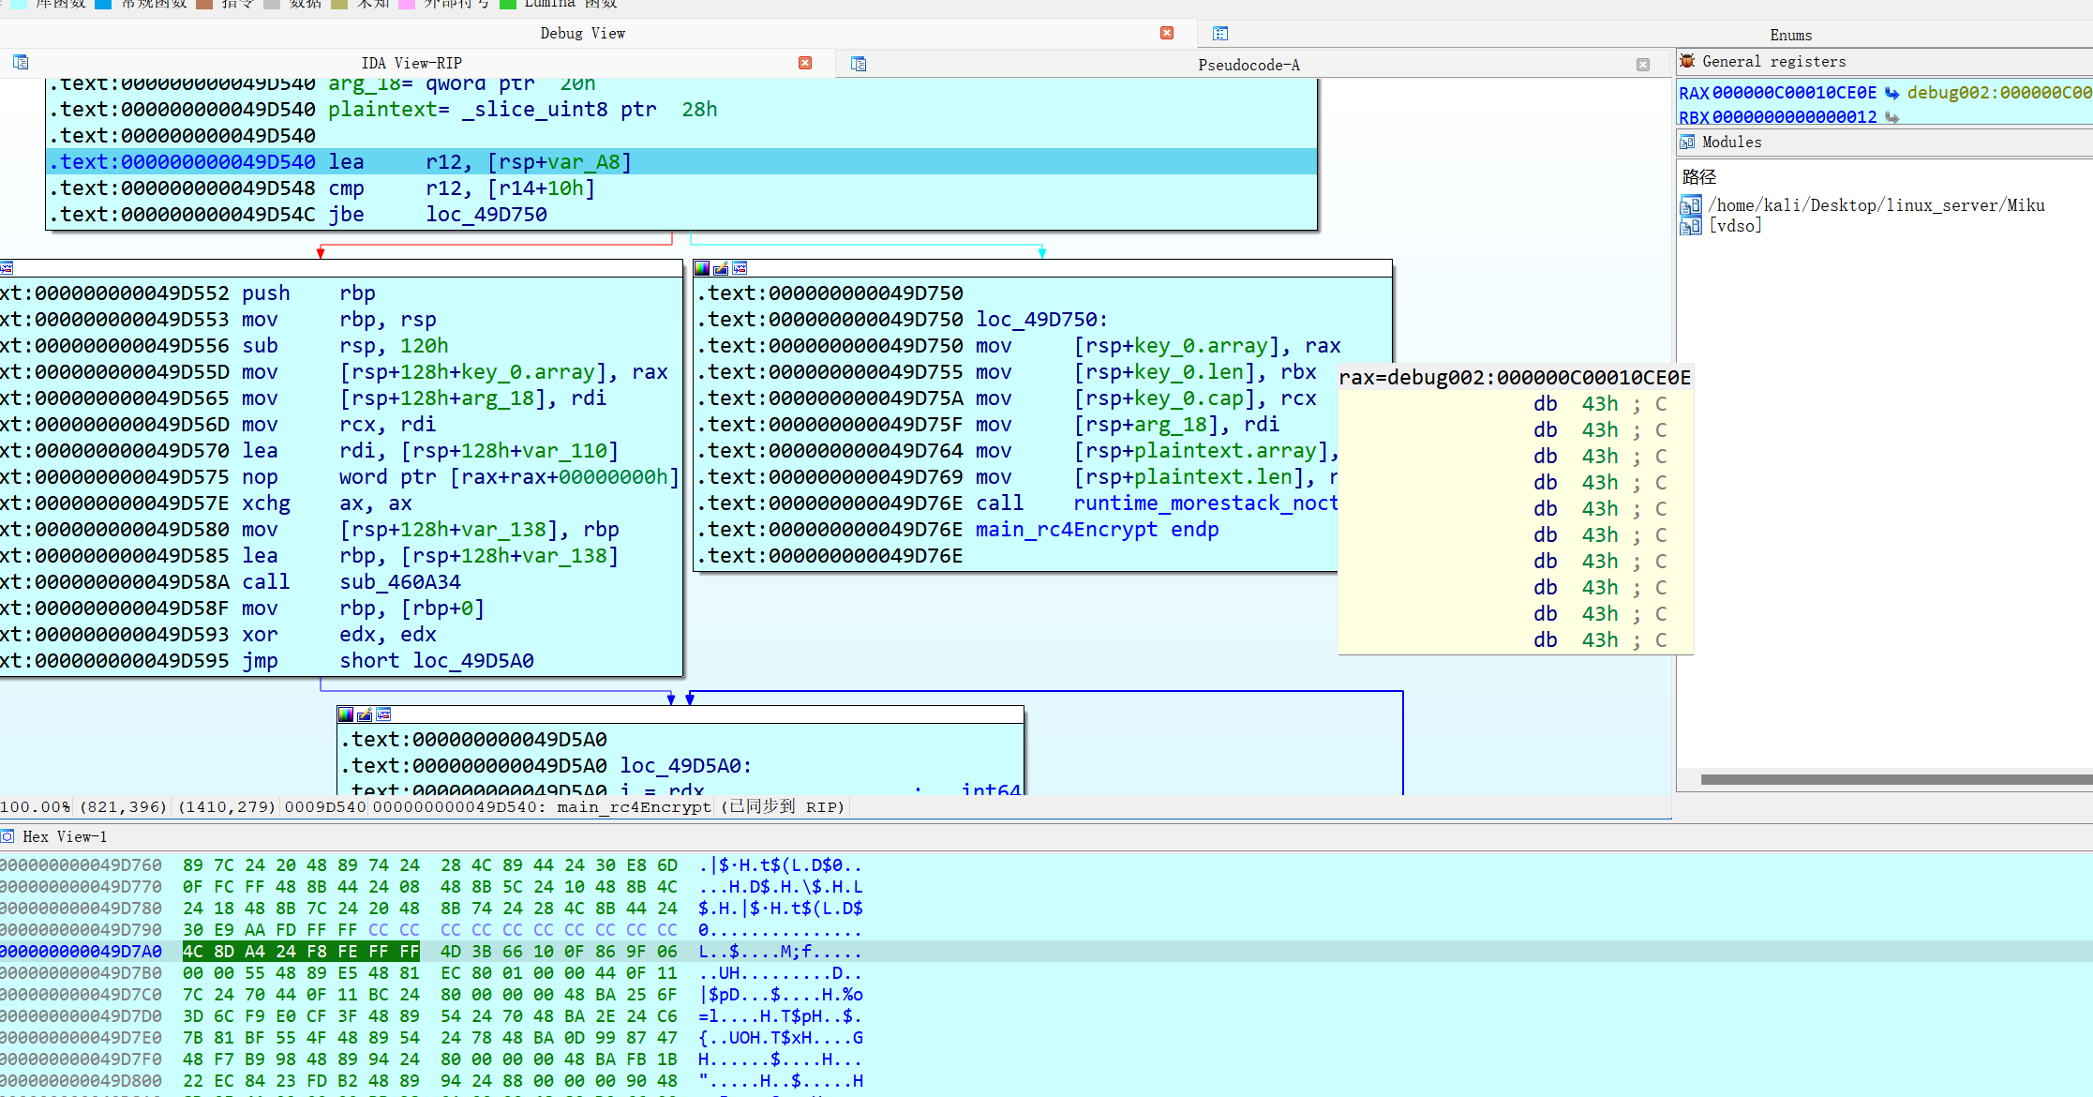Select the Miku module path entry
This screenshot has height=1097, width=2093.
coord(1876,205)
